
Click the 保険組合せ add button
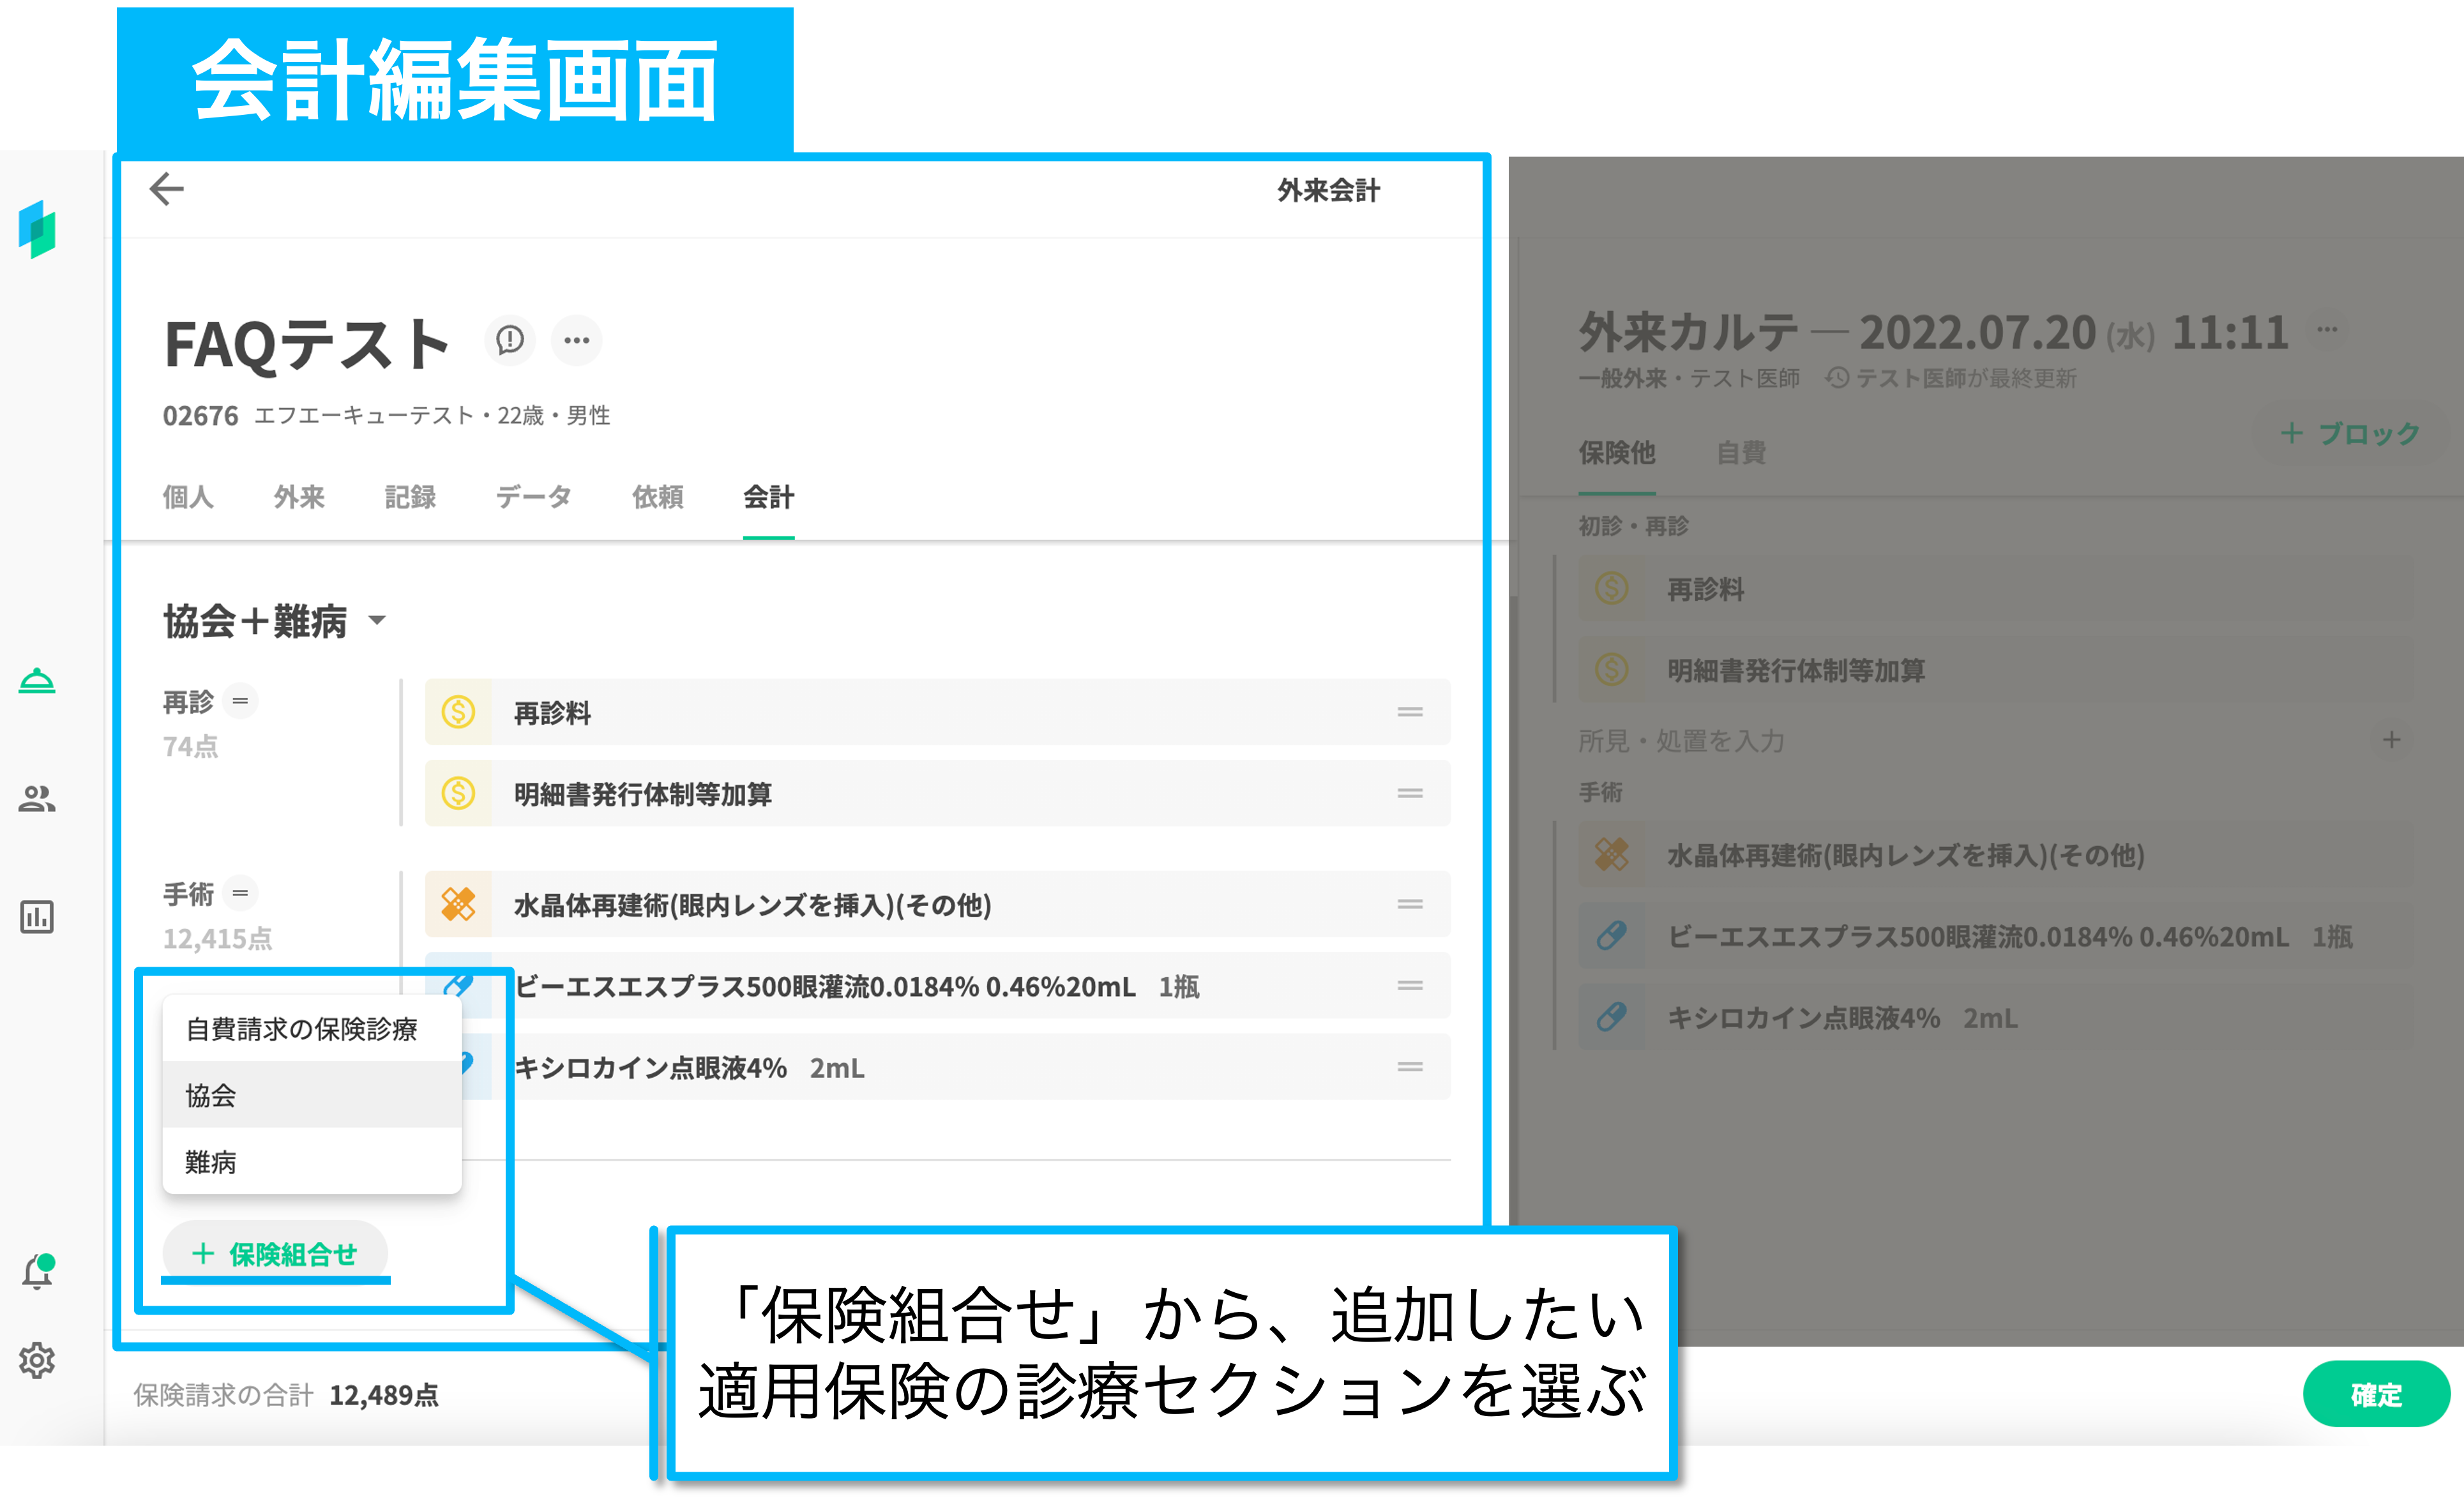point(275,1254)
